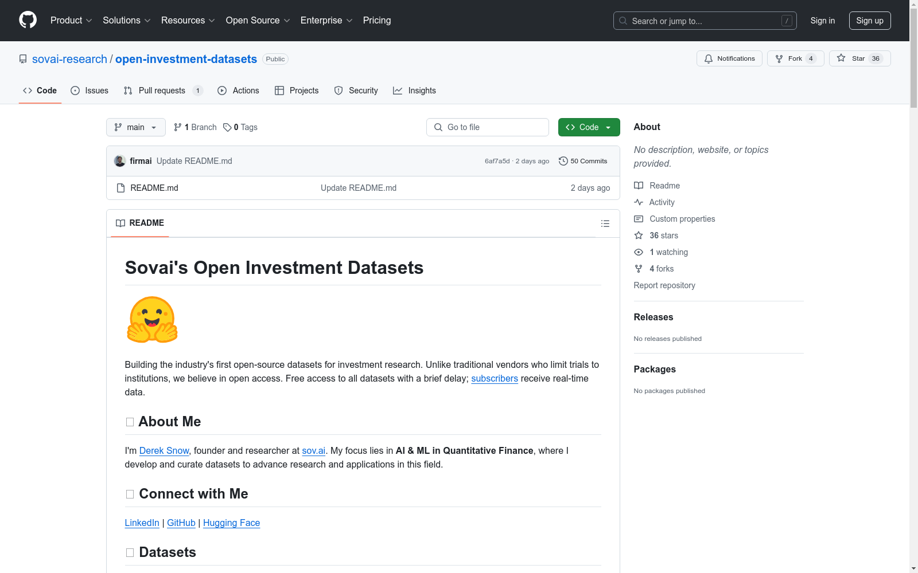918x573 pixels.
Task: Switch to the Pull requests tab
Action: pos(164,91)
